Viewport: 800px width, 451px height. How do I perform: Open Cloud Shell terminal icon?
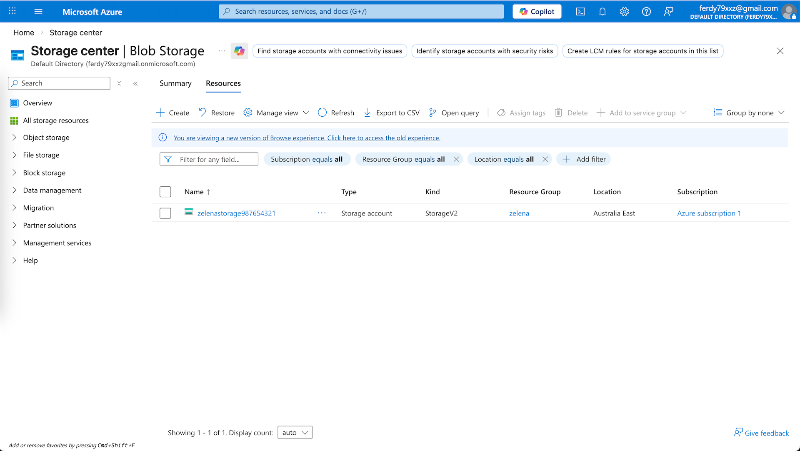point(580,12)
